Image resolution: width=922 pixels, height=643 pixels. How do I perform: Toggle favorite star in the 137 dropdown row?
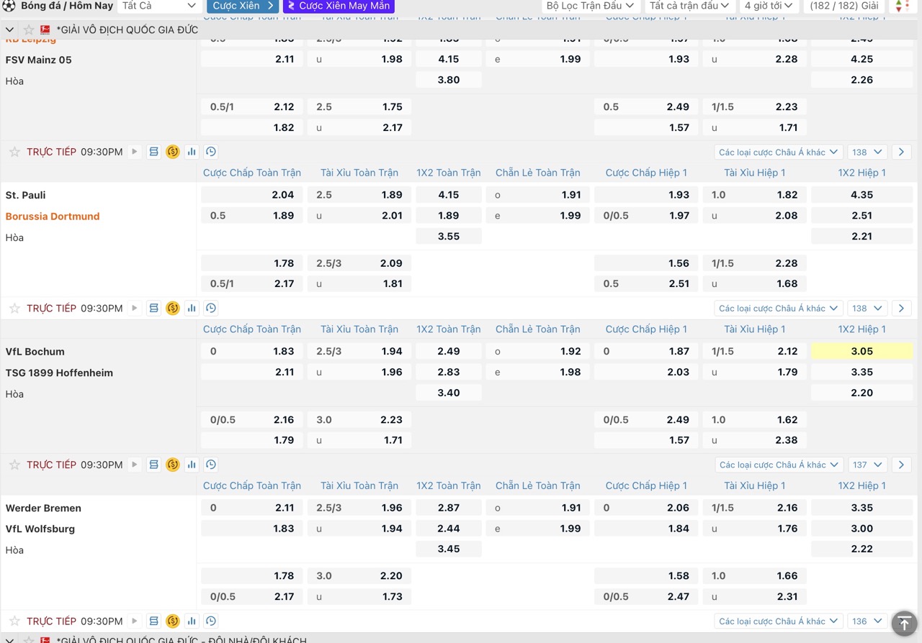tap(14, 465)
